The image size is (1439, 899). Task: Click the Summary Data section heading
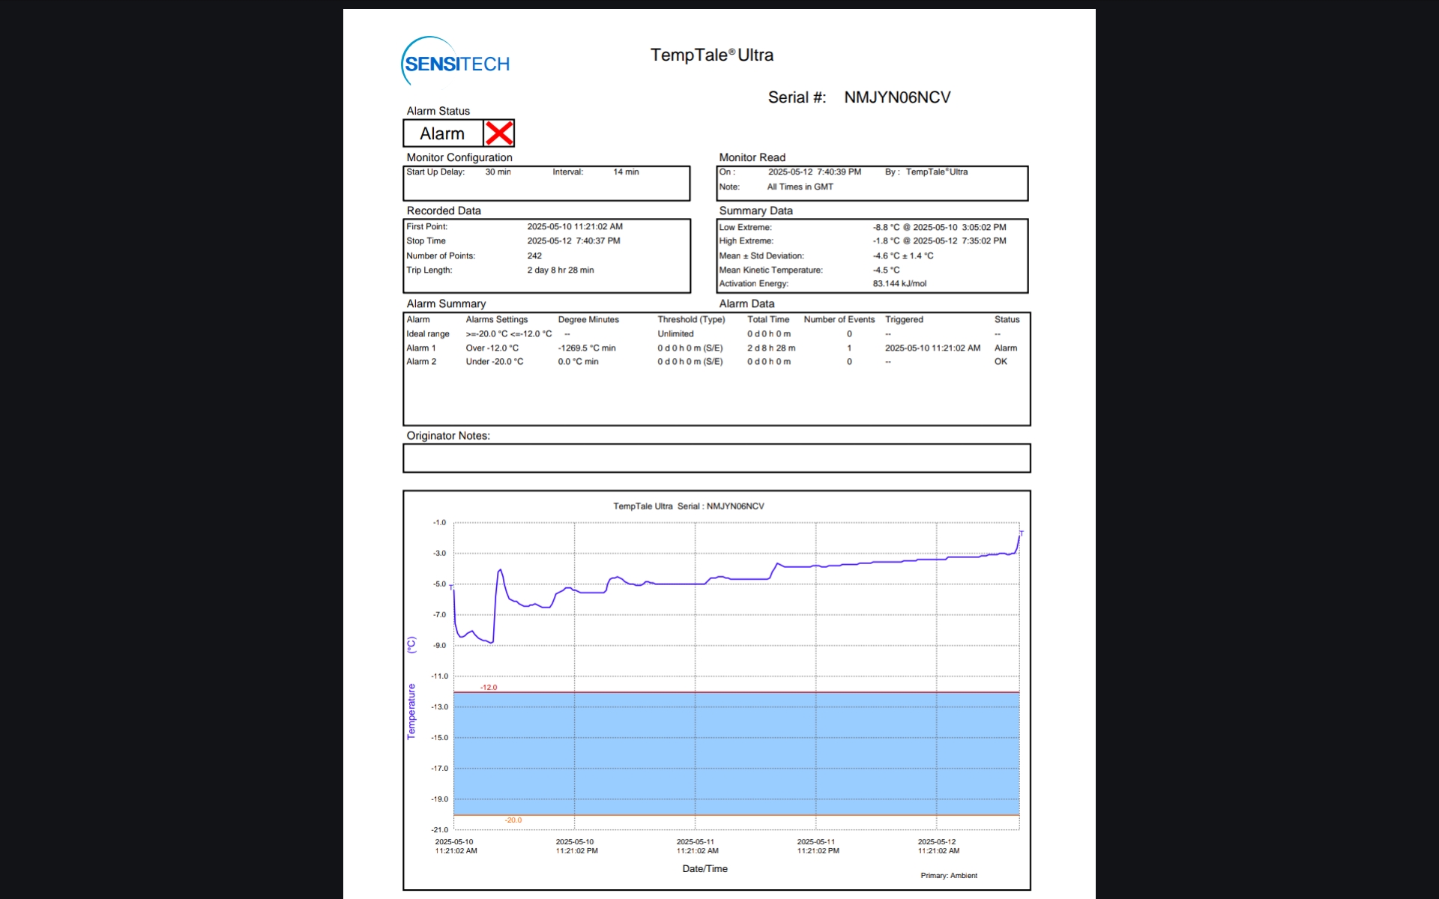coord(755,211)
